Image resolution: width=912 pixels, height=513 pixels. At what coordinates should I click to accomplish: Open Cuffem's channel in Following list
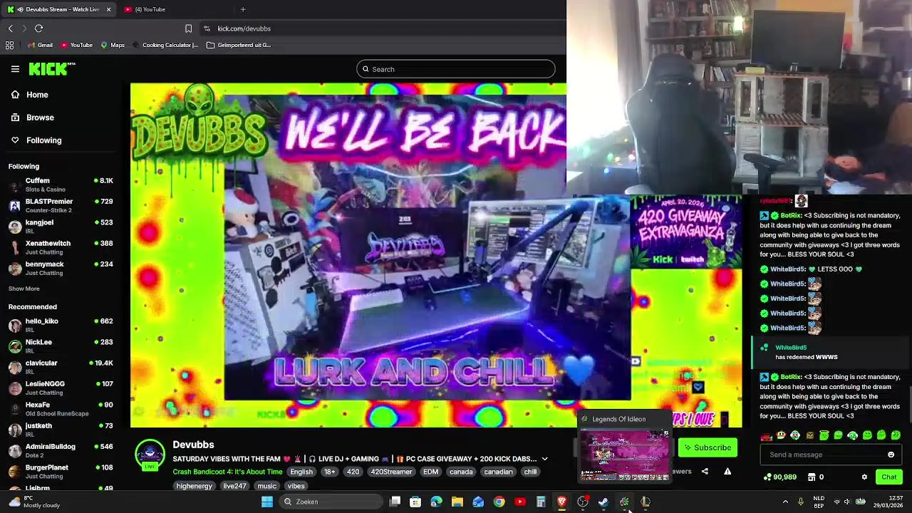(x=61, y=185)
